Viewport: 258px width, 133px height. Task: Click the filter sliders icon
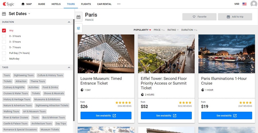point(79,28)
